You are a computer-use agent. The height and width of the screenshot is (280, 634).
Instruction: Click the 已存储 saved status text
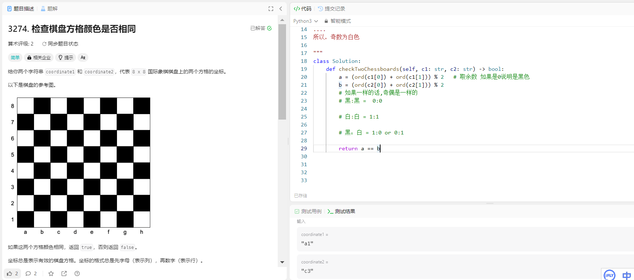point(301,195)
